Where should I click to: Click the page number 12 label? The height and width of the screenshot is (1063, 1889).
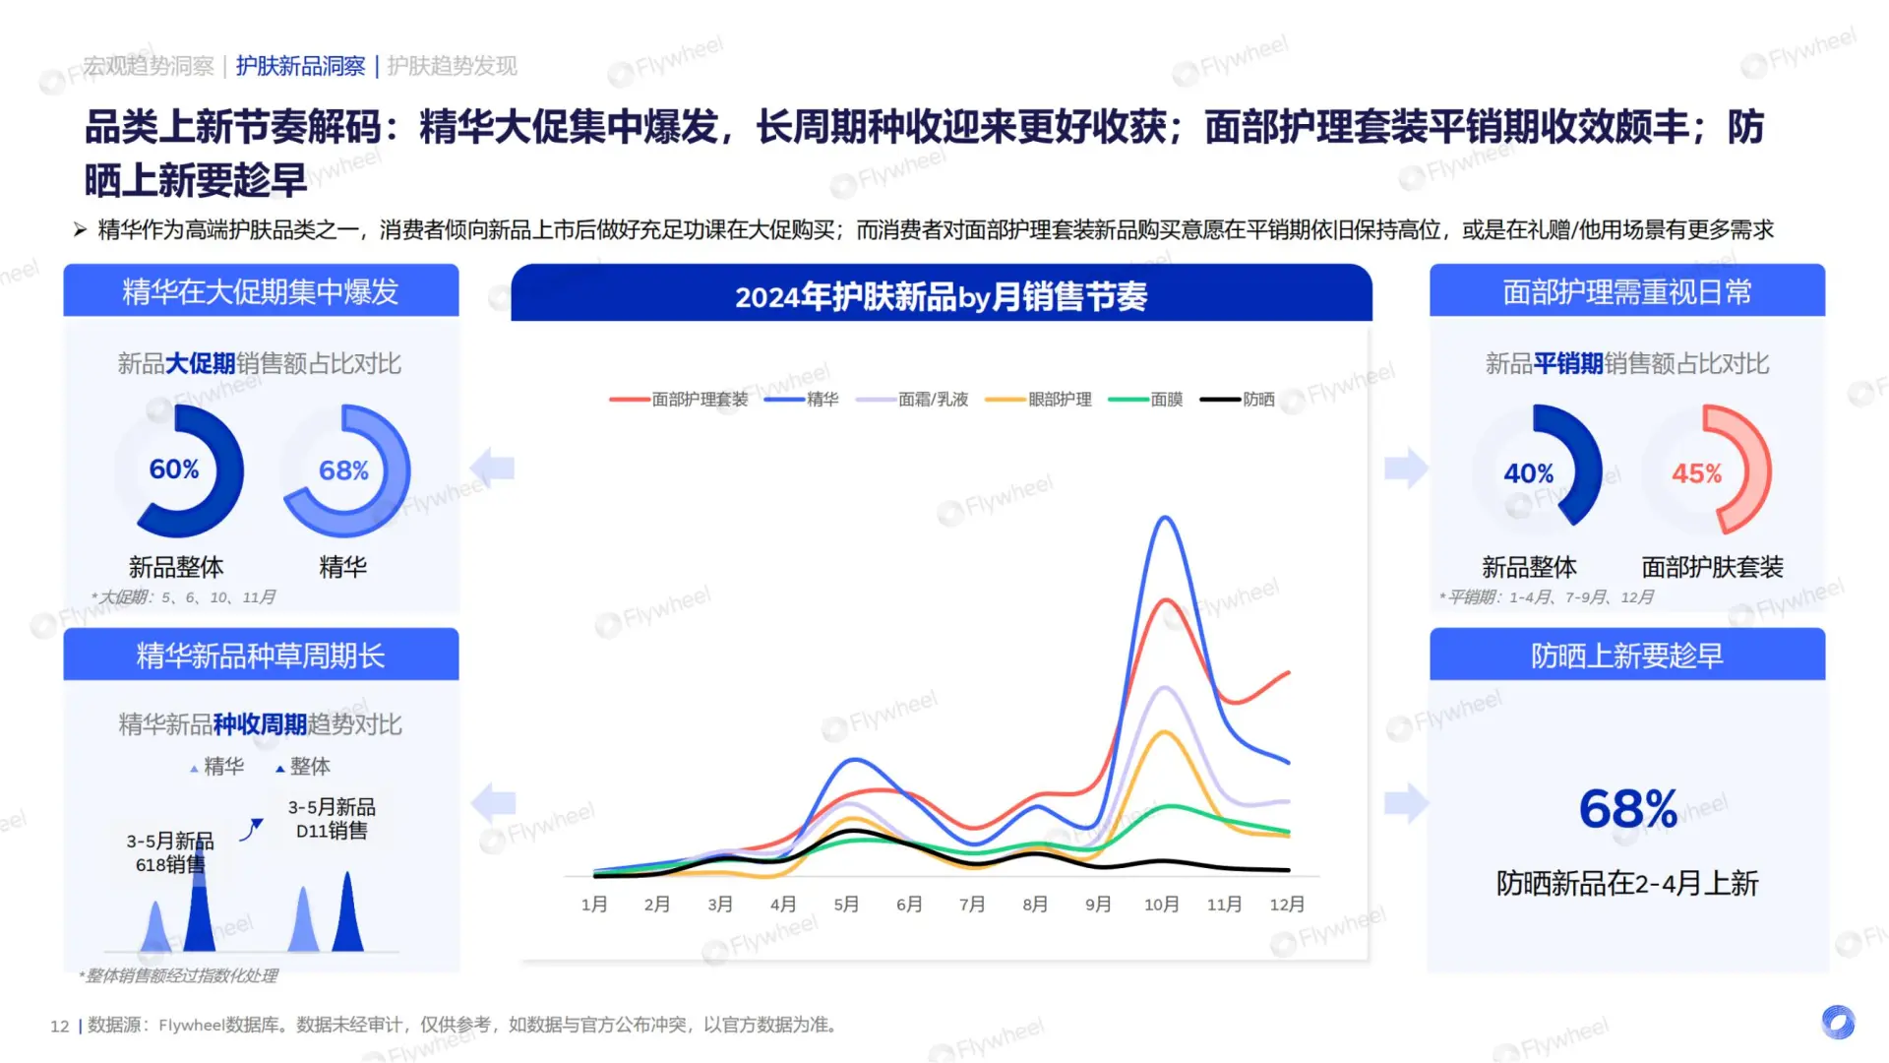point(59,1027)
